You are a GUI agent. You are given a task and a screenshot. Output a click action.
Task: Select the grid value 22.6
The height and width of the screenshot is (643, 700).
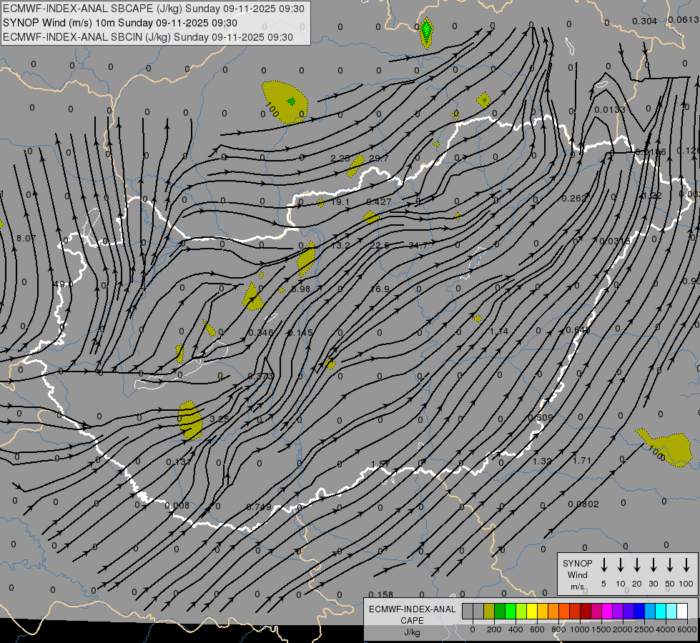click(x=380, y=246)
